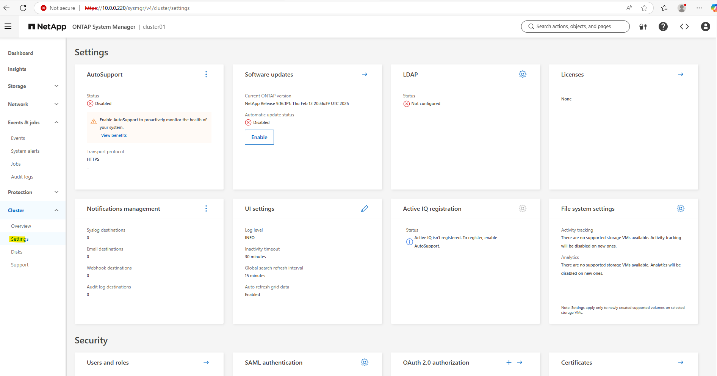
Task: Click the Protection menu label
Action: (20, 192)
